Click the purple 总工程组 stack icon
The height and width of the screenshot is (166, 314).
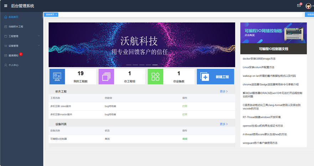coord(106,77)
